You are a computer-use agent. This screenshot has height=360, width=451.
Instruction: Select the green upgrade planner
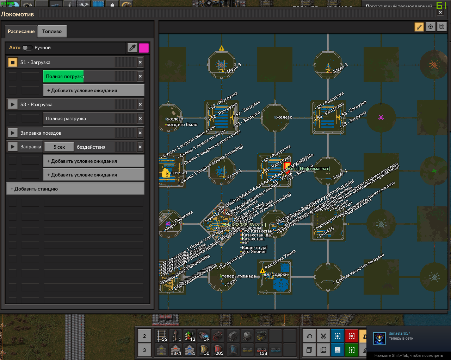[x=352, y=350]
